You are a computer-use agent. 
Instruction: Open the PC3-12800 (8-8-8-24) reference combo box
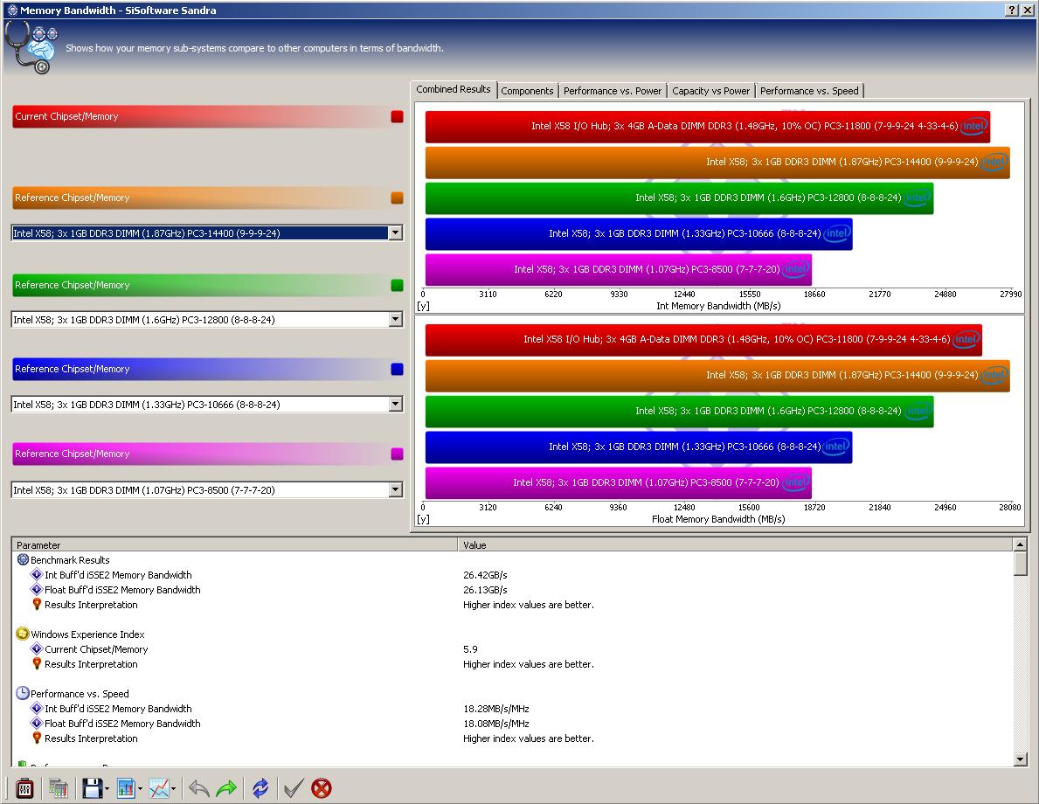[207, 320]
